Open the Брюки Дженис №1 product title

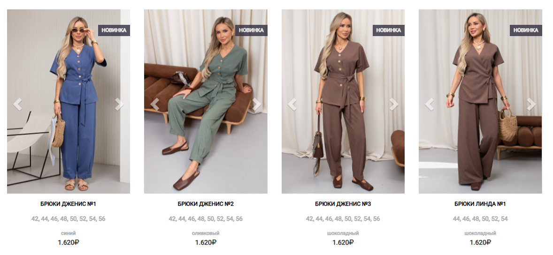[x=69, y=204]
